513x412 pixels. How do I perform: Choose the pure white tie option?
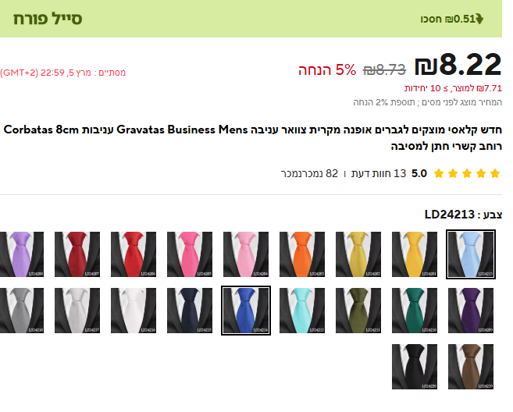134,311
